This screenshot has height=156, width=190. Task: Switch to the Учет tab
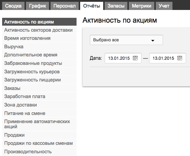point(164,6)
